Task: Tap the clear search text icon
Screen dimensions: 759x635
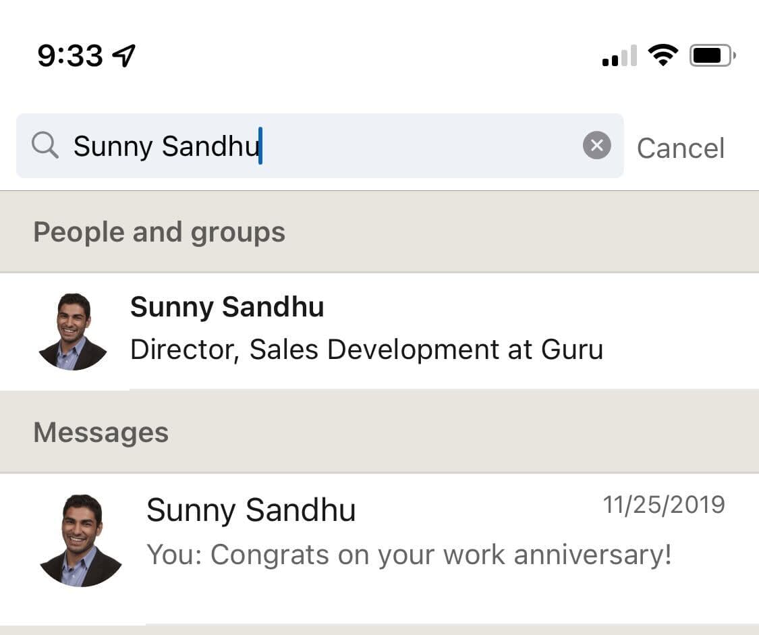Action: [x=596, y=146]
